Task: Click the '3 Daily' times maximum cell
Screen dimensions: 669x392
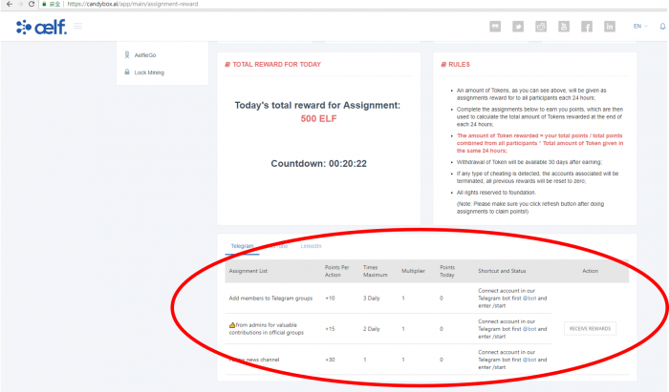Action: pos(371,299)
